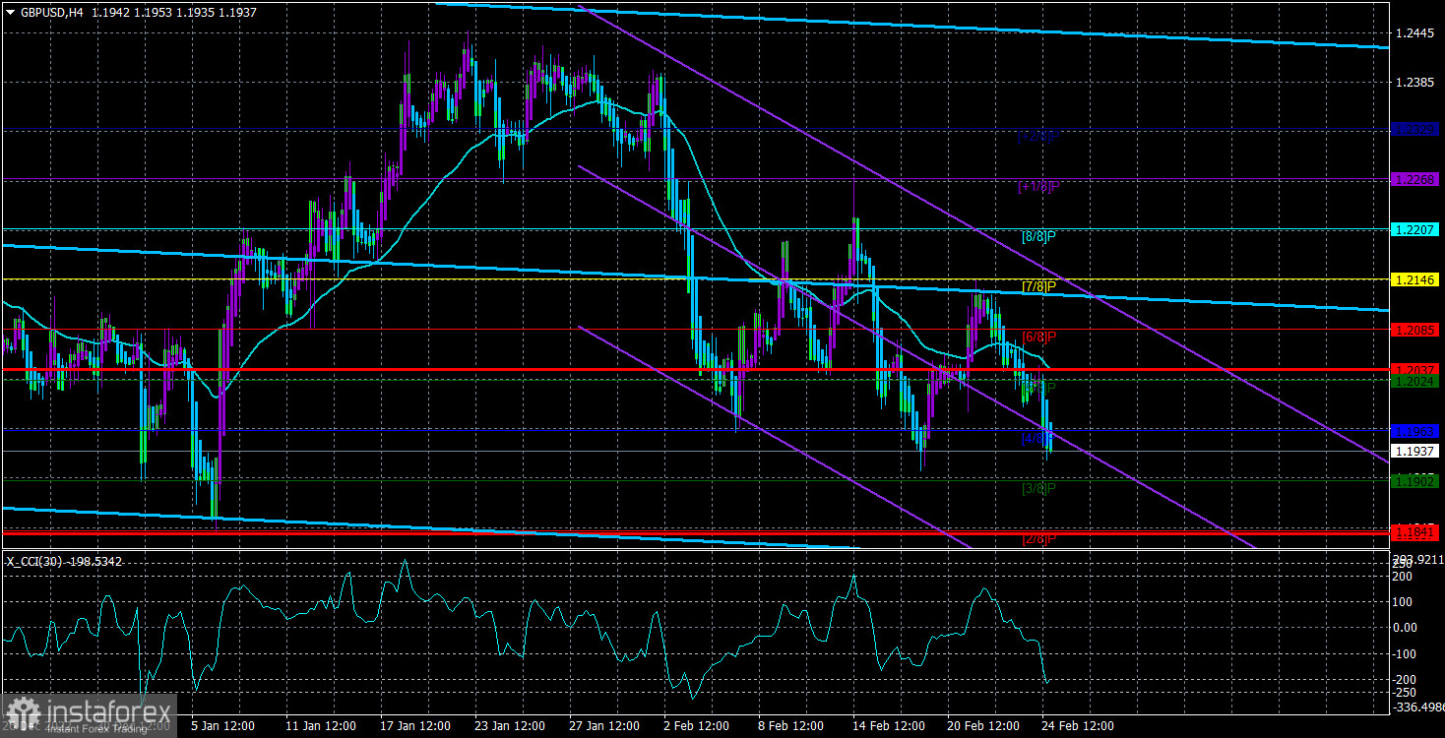Screen dimensions: 1445x738
Task: Click the current price tag 1.1937
Action: [1415, 451]
